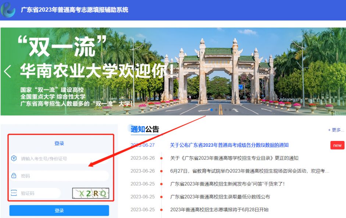The width and height of the screenshot is (346, 218).
Task: Open notice about 成绩各分数段数据
Action: [229, 145]
